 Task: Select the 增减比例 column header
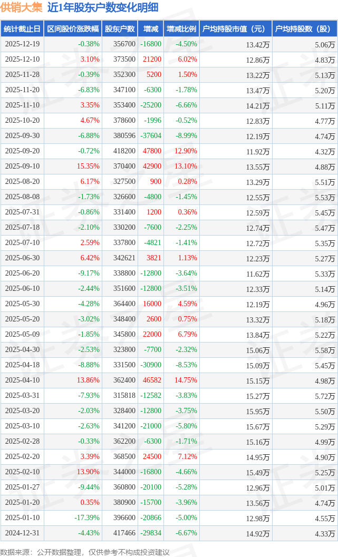tap(181, 29)
